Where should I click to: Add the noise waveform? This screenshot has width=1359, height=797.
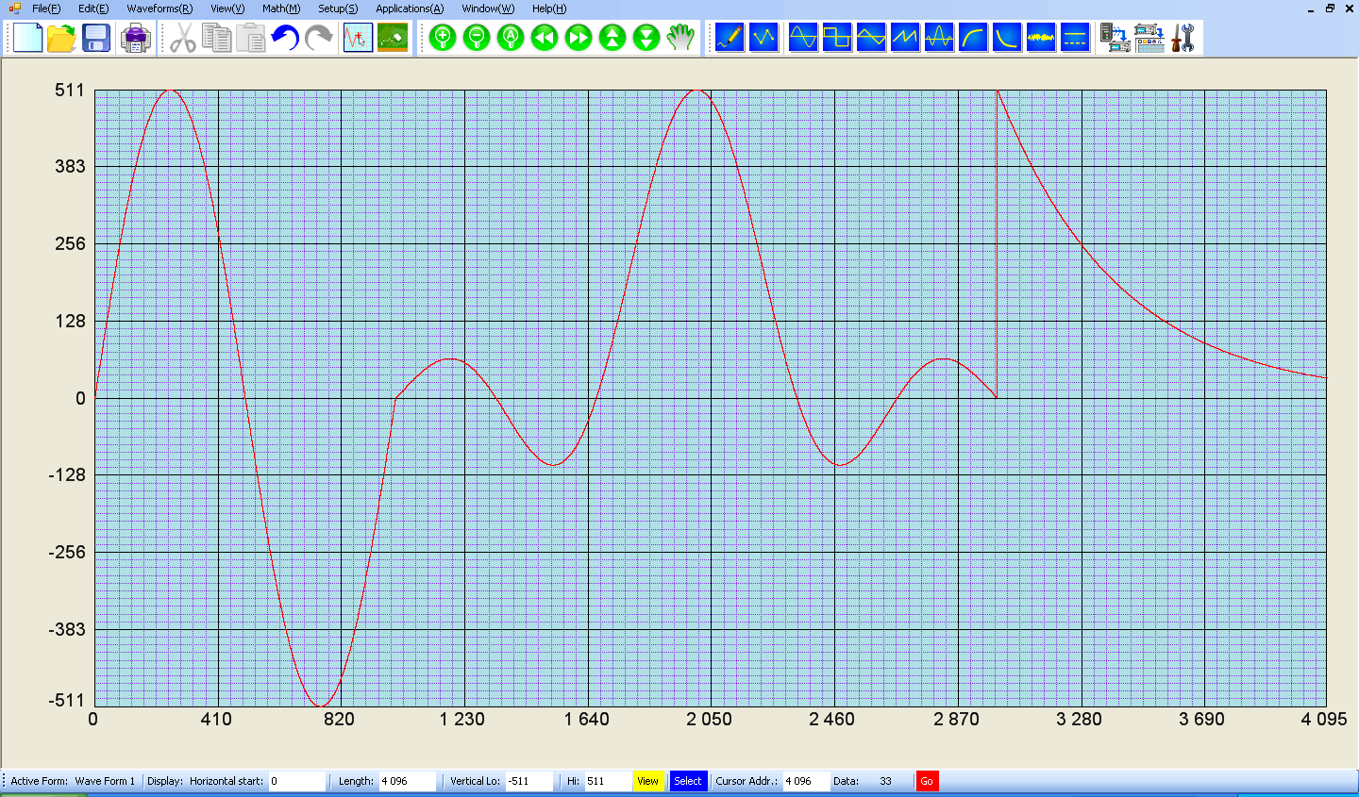tap(1041, 38)
